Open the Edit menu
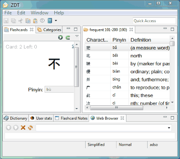180x159 pixels. (x=21, y=13)
